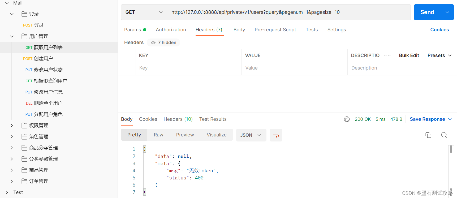Copy the response body with copy icon
The image size is (457, 198).
(x=428, y=135)
